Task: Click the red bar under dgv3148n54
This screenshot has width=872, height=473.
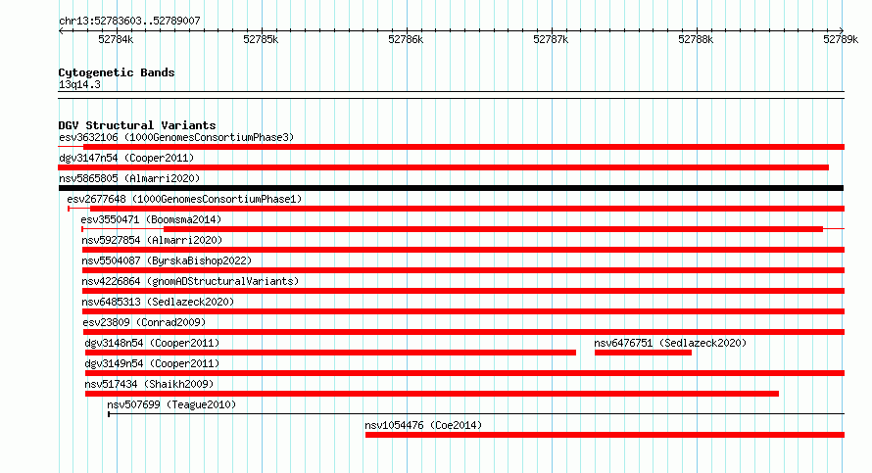Action: [x=330, y=353]
